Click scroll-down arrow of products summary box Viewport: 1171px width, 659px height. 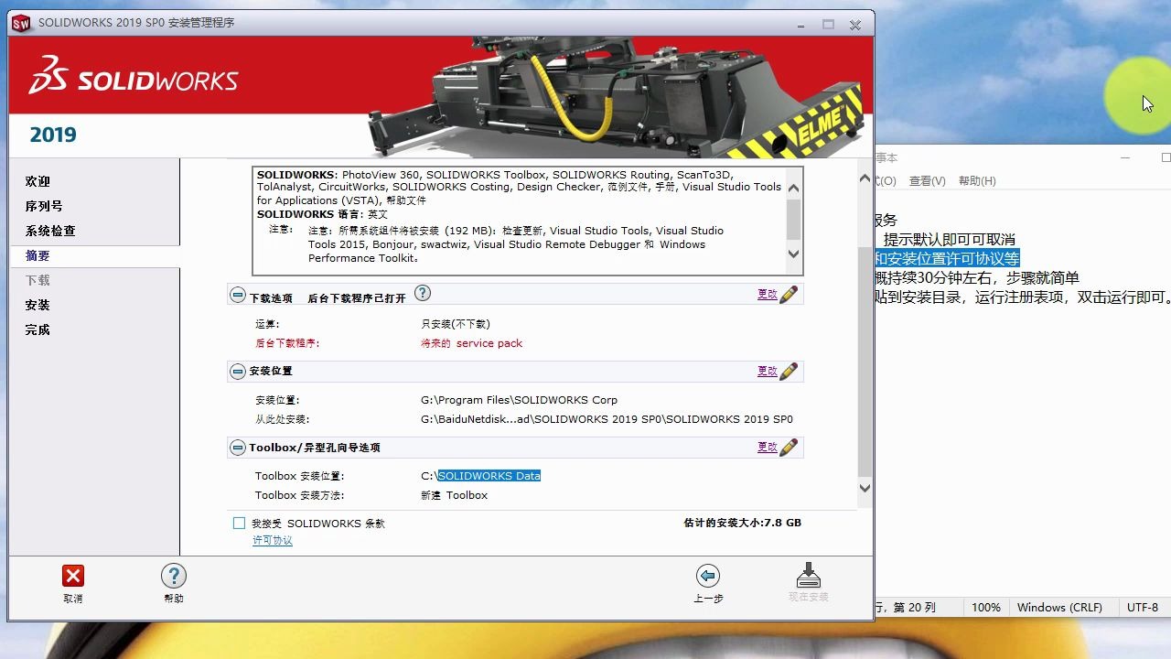[793, 254]
